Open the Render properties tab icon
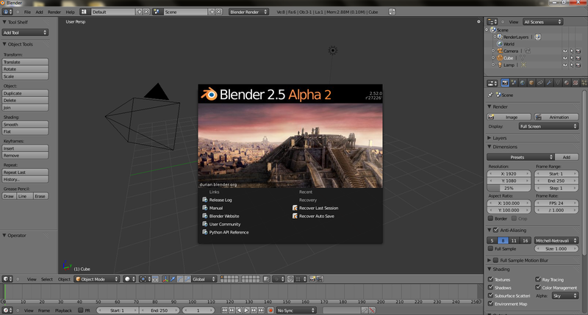588x315 pixels. (x=505, y=83)
